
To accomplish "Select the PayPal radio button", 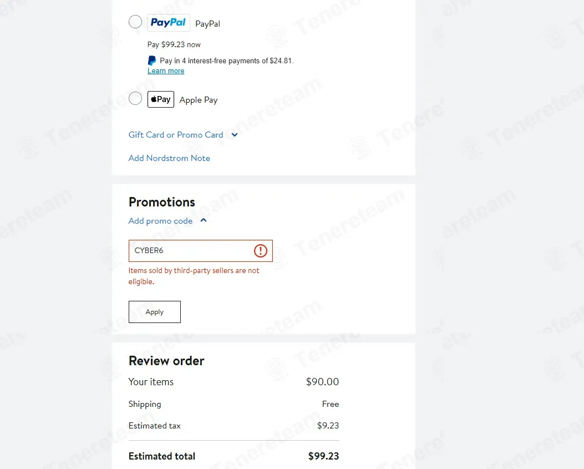I will pos(135,22).
